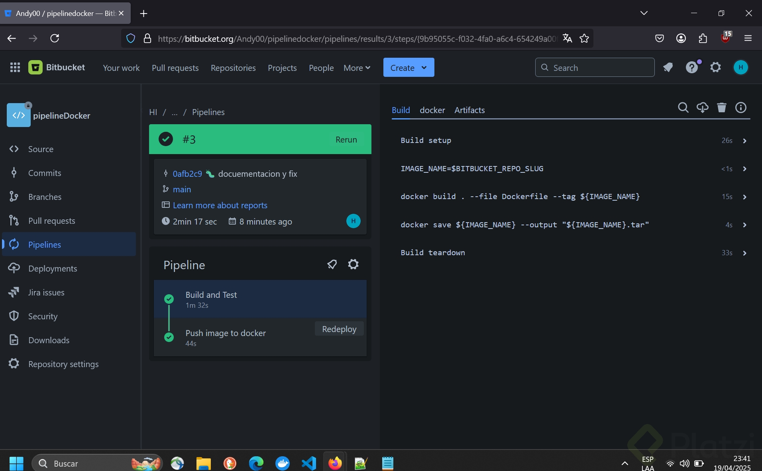Viewport: 762px width, 471px height.
Task: Open the Firefox account icon
Action: pos(681,38)
